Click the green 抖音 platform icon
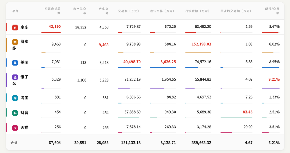 pos(15,113)
